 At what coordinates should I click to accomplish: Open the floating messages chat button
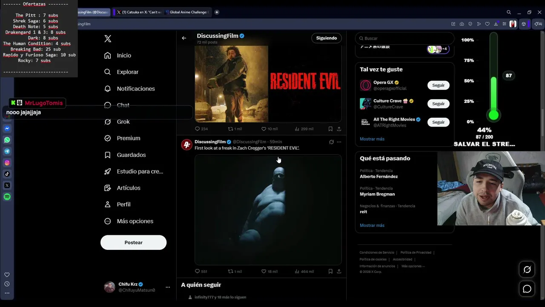527,289
